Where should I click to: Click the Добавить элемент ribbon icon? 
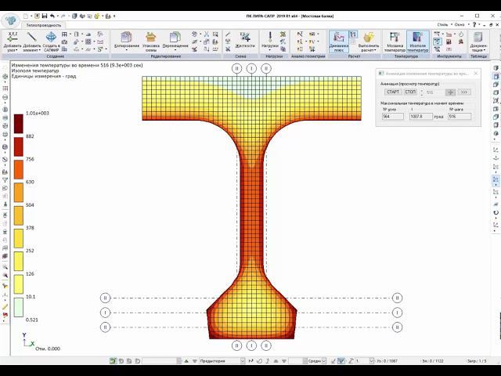pos(31,38)
